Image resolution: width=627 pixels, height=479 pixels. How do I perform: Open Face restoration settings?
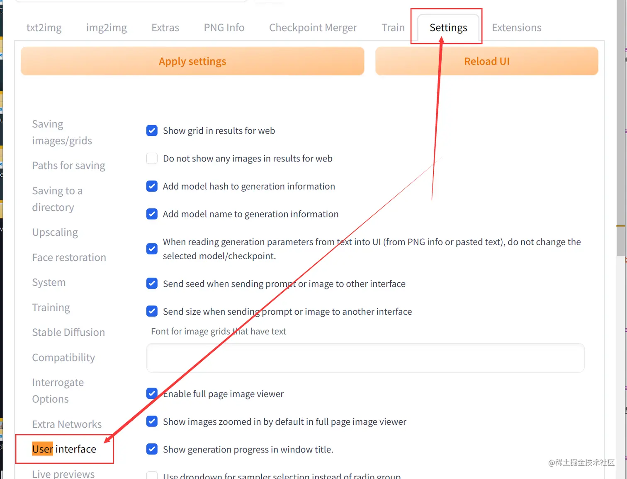tap(69, 257)
